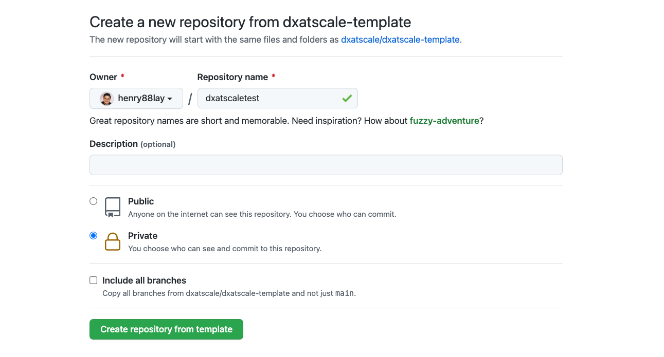Click the Repository name field dxatscaletest

(278, 98)
